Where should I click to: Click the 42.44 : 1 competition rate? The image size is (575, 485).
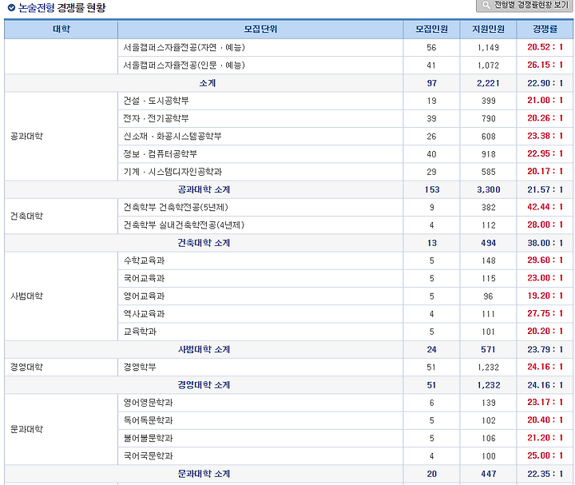[x=545, y=207]
